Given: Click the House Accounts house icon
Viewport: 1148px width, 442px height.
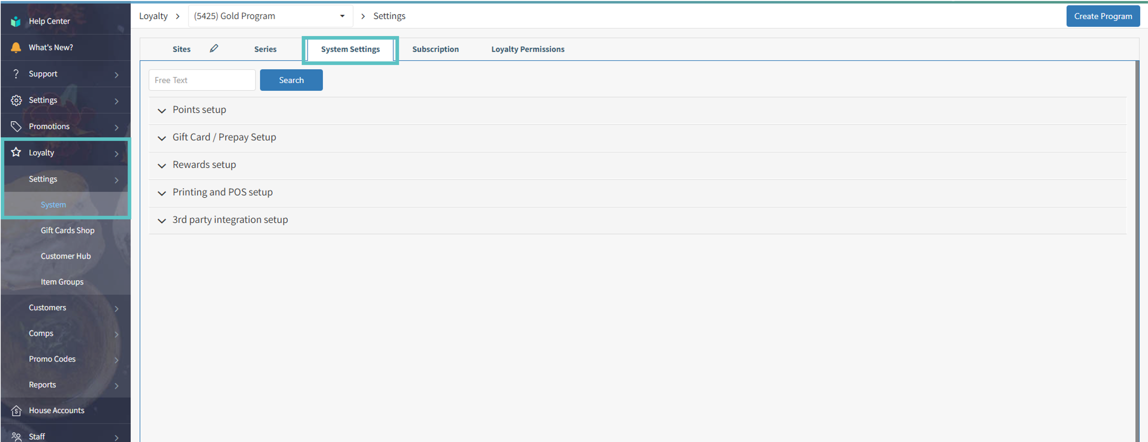Looking at the screenshot, I should 16,410.
